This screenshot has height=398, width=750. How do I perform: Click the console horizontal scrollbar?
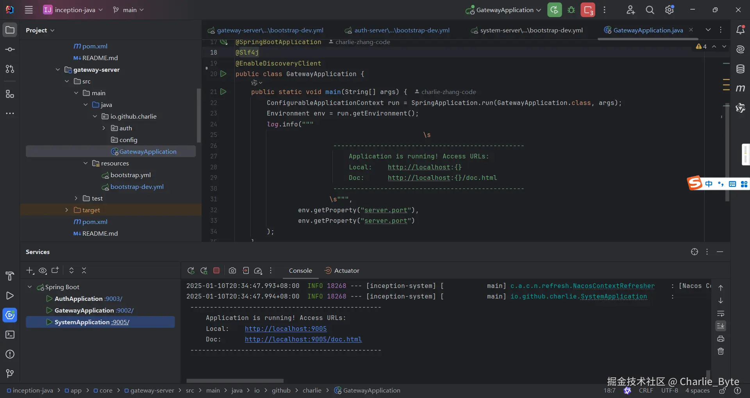pos(235,381)
